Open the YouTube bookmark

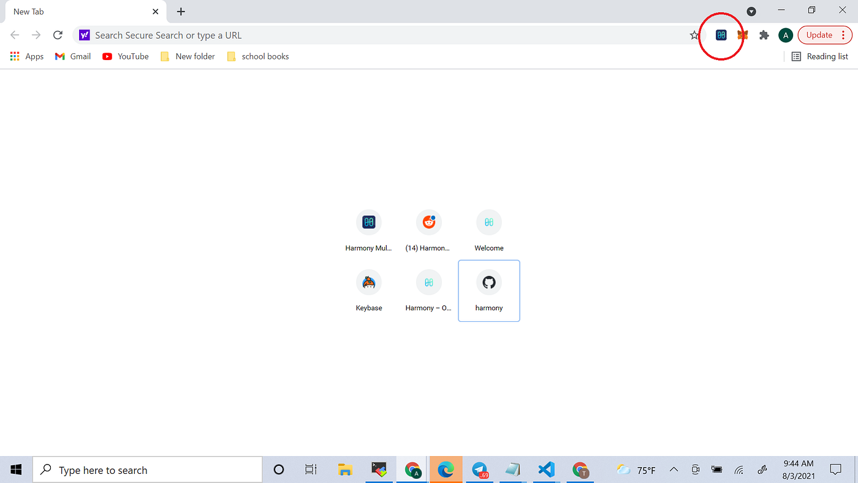pos(125,56)
